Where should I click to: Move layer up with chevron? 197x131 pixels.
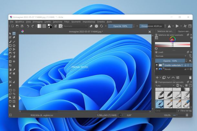tap(173, 77)
